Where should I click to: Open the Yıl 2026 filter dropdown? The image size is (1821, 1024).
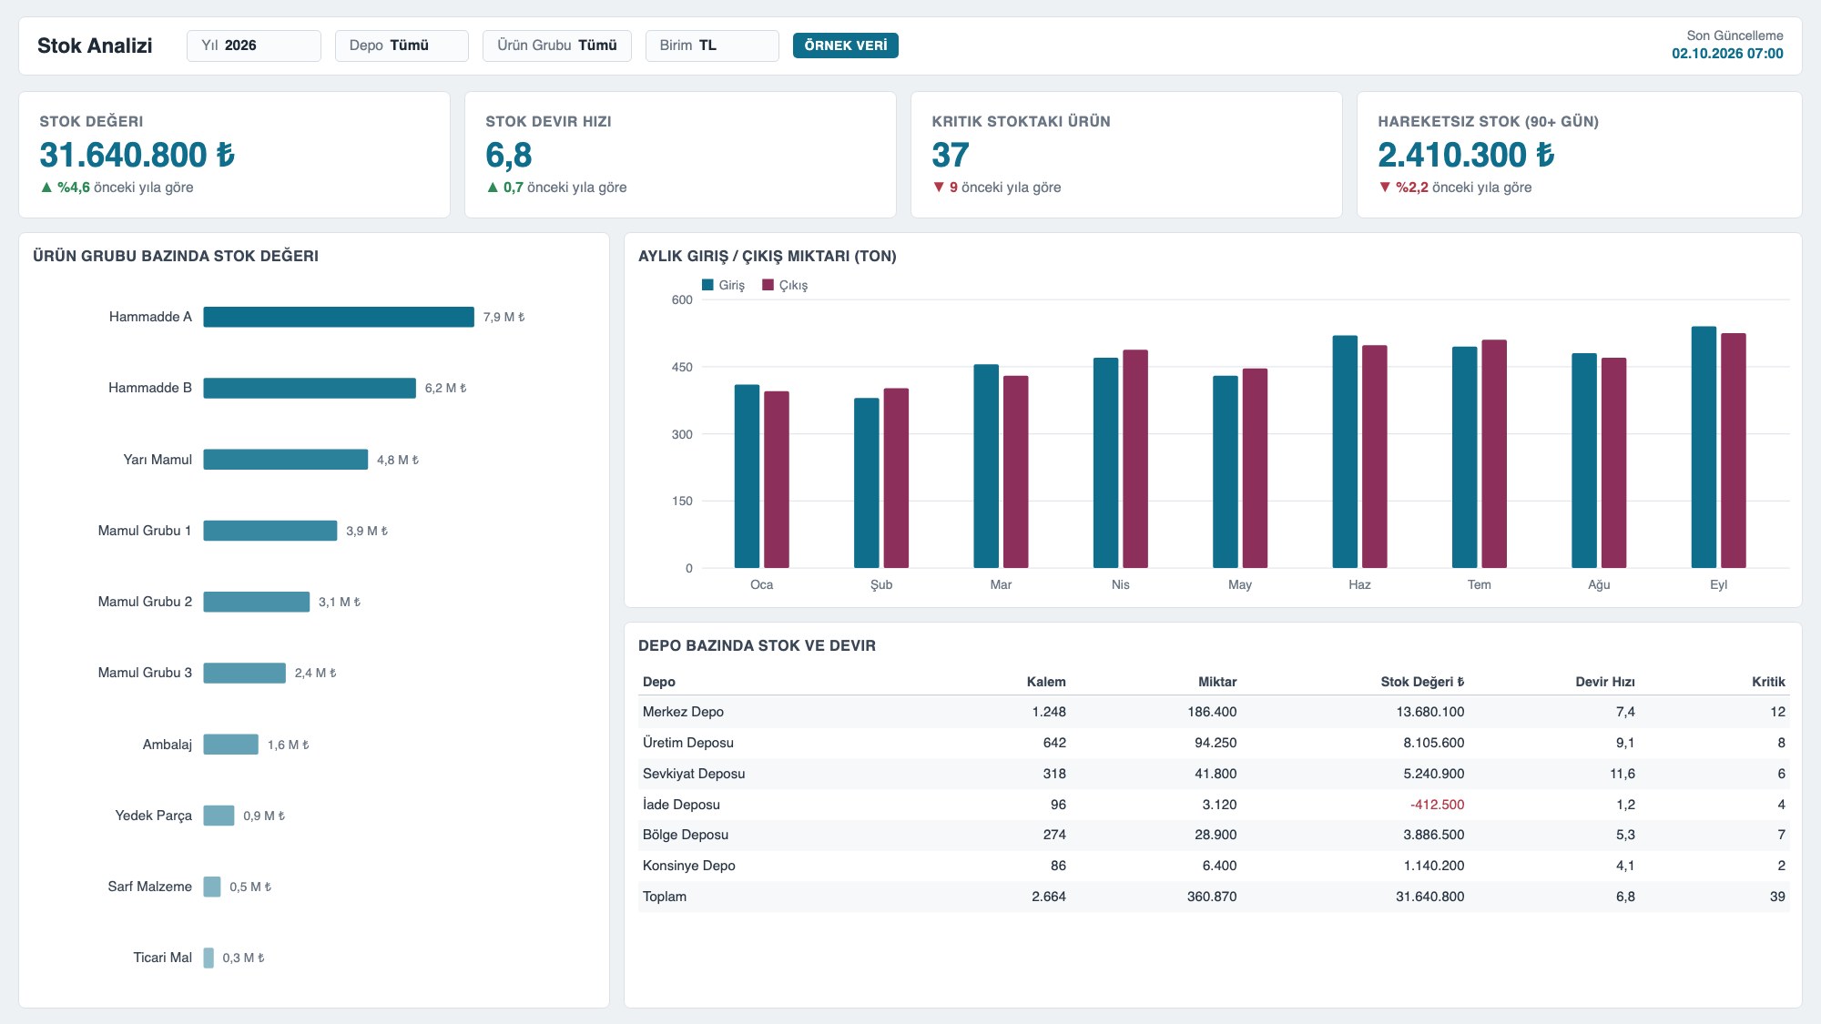pos(253,46)
